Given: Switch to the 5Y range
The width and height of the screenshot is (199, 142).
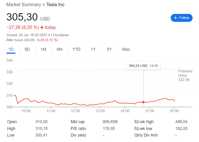Looking at the screenshot, I should click(109, 49).
